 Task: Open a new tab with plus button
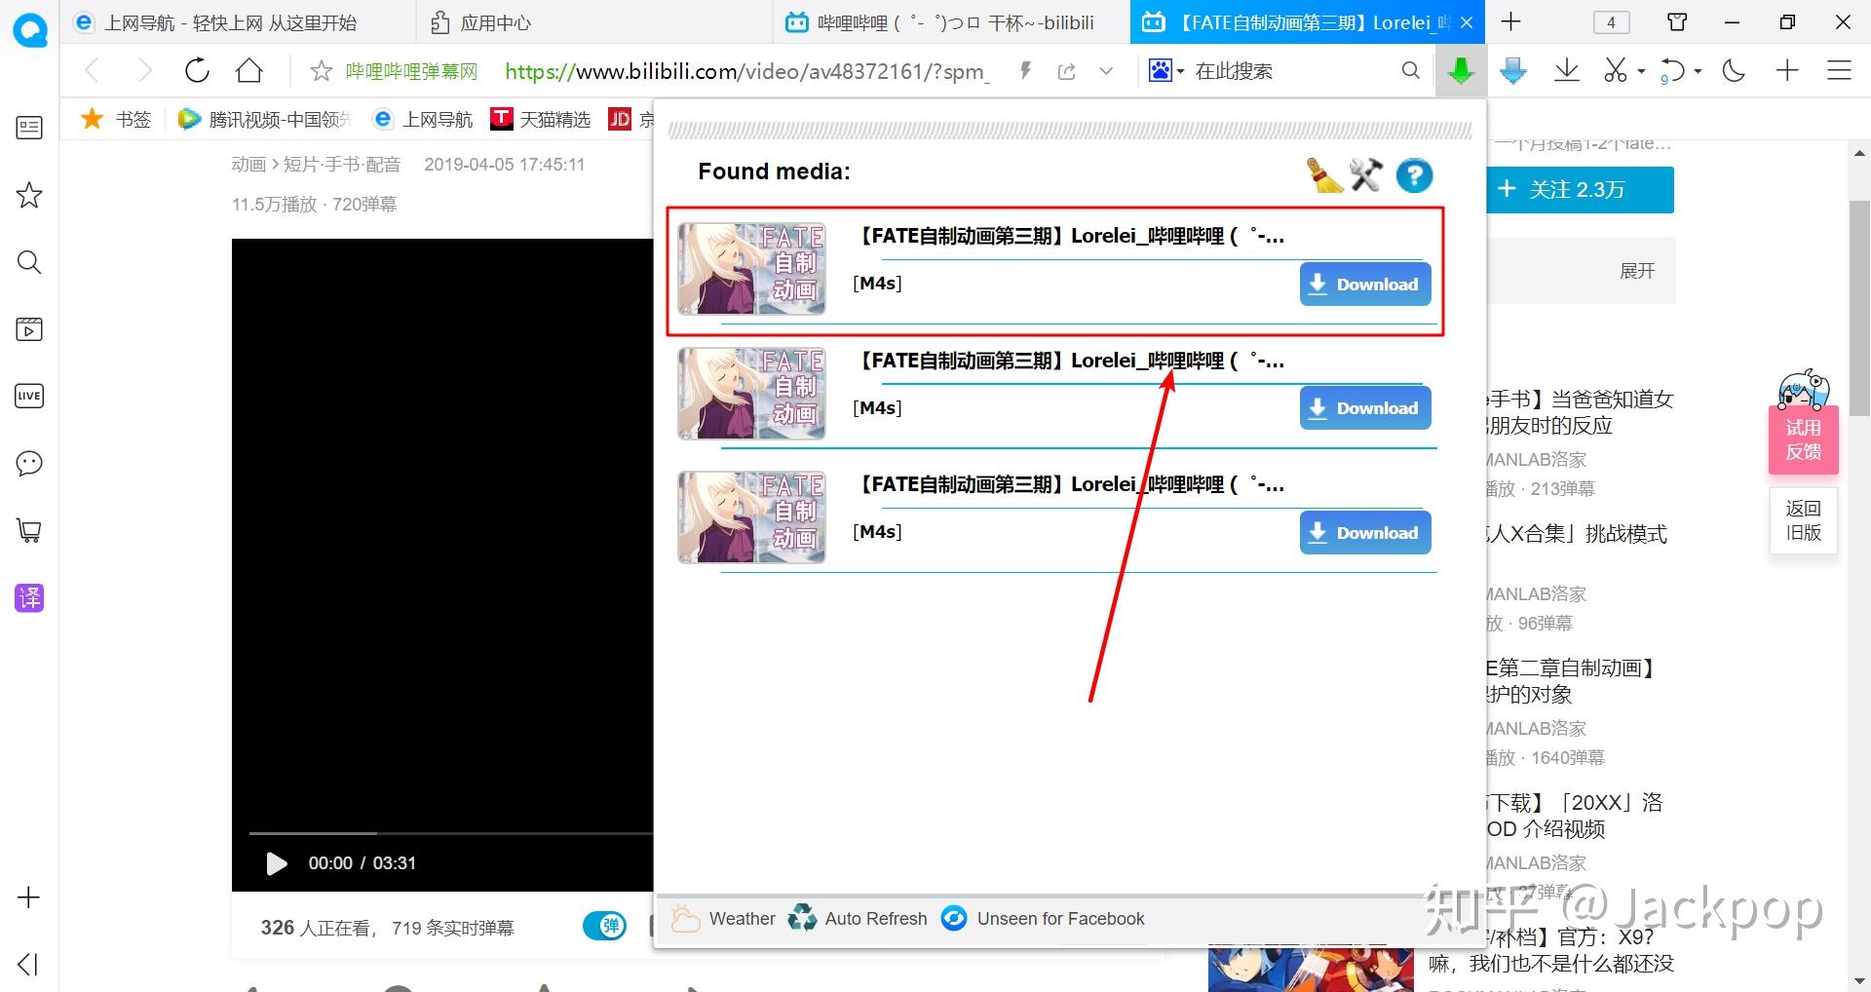tap(1511, 21)
